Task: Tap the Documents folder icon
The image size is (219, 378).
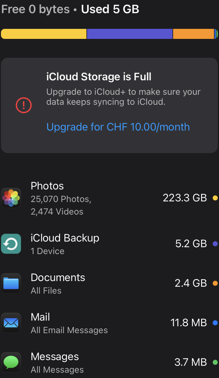Action: coord(11,283)
